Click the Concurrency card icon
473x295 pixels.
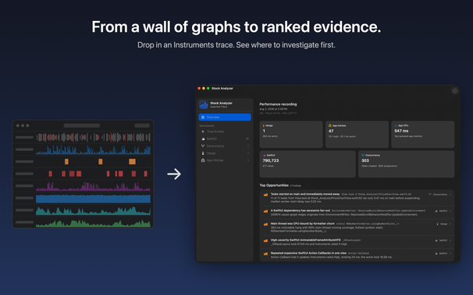(363, 155)
